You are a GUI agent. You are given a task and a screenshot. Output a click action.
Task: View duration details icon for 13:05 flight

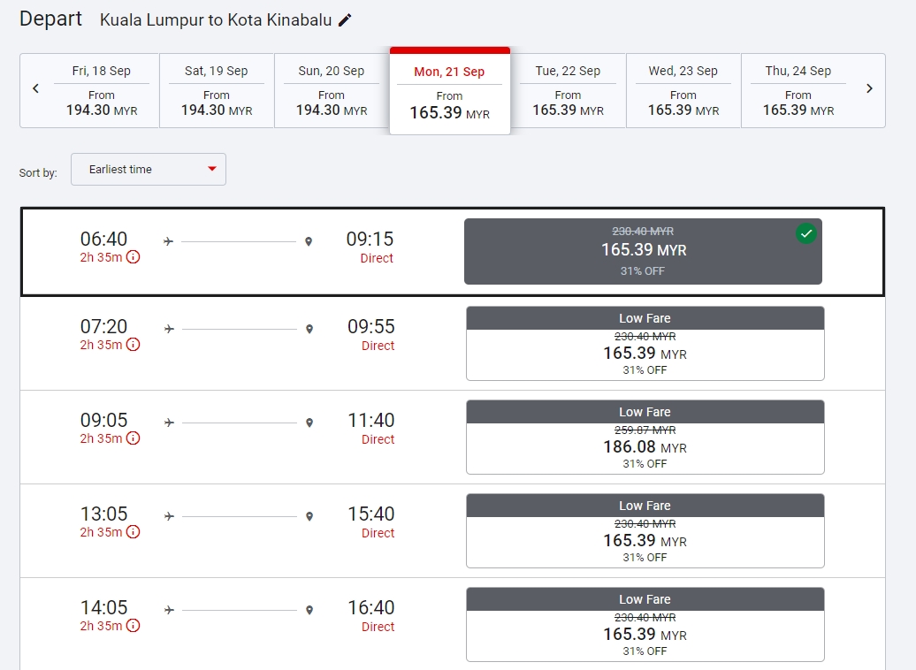[133, 532]
